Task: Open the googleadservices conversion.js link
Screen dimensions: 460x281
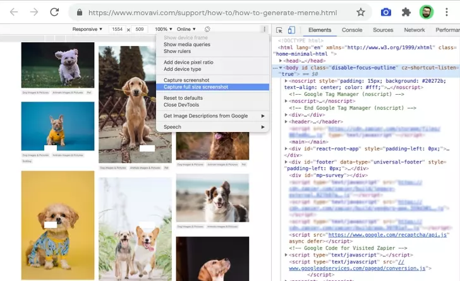Action: [357, 268]
